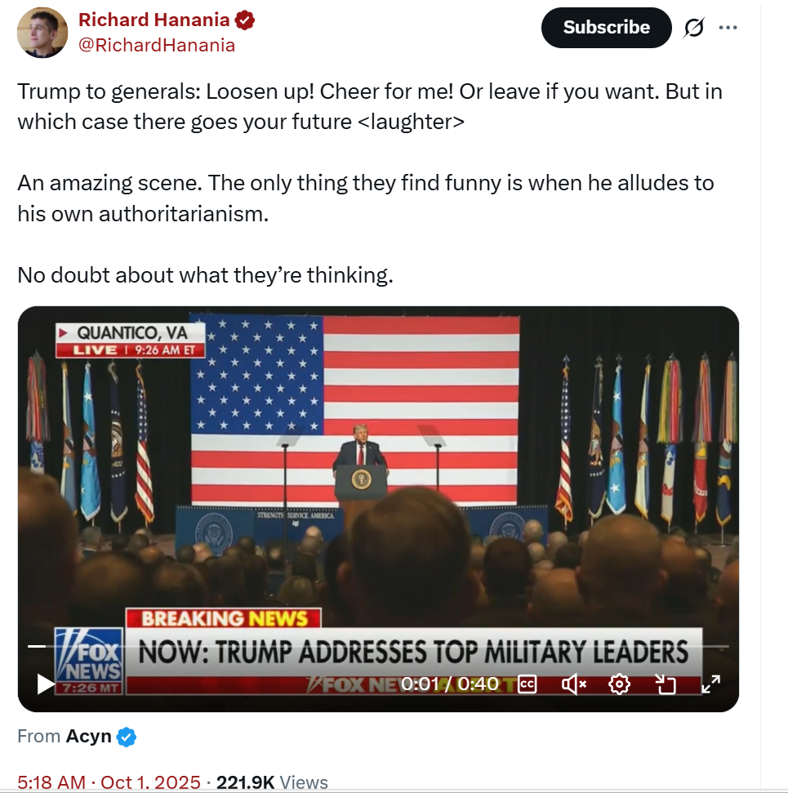
Task: Open the 5:18 AM Oct 1 timestamp
Action: (x=109, y=782)
